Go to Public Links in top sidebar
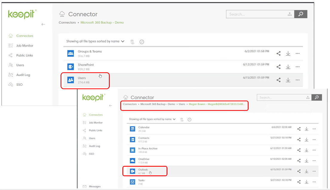 click(24, 55)
